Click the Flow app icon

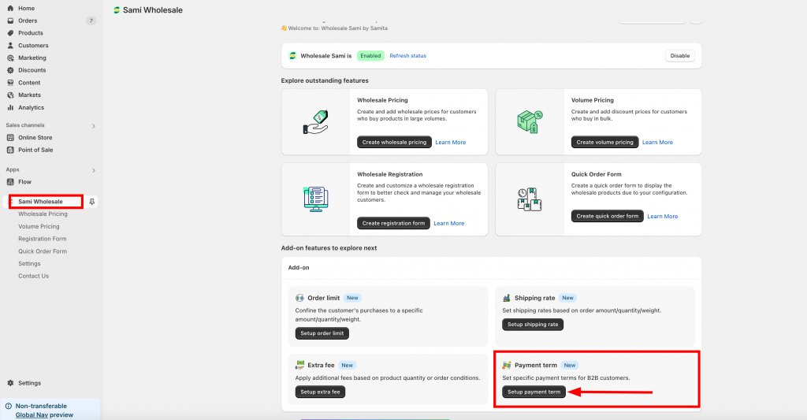point(10,182)
